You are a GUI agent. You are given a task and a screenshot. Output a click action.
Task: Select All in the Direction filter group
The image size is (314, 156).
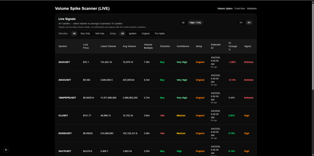click(x=74, y=34)
